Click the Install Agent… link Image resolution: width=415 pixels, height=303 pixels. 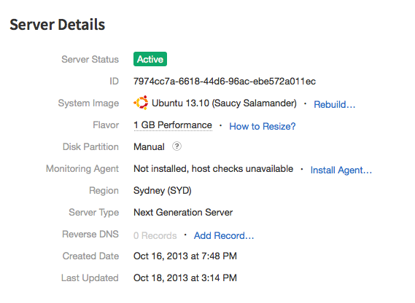(341, 170)
